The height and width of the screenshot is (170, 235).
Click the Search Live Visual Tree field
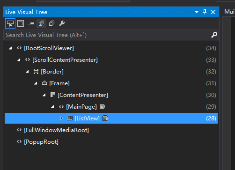point(111,35)
